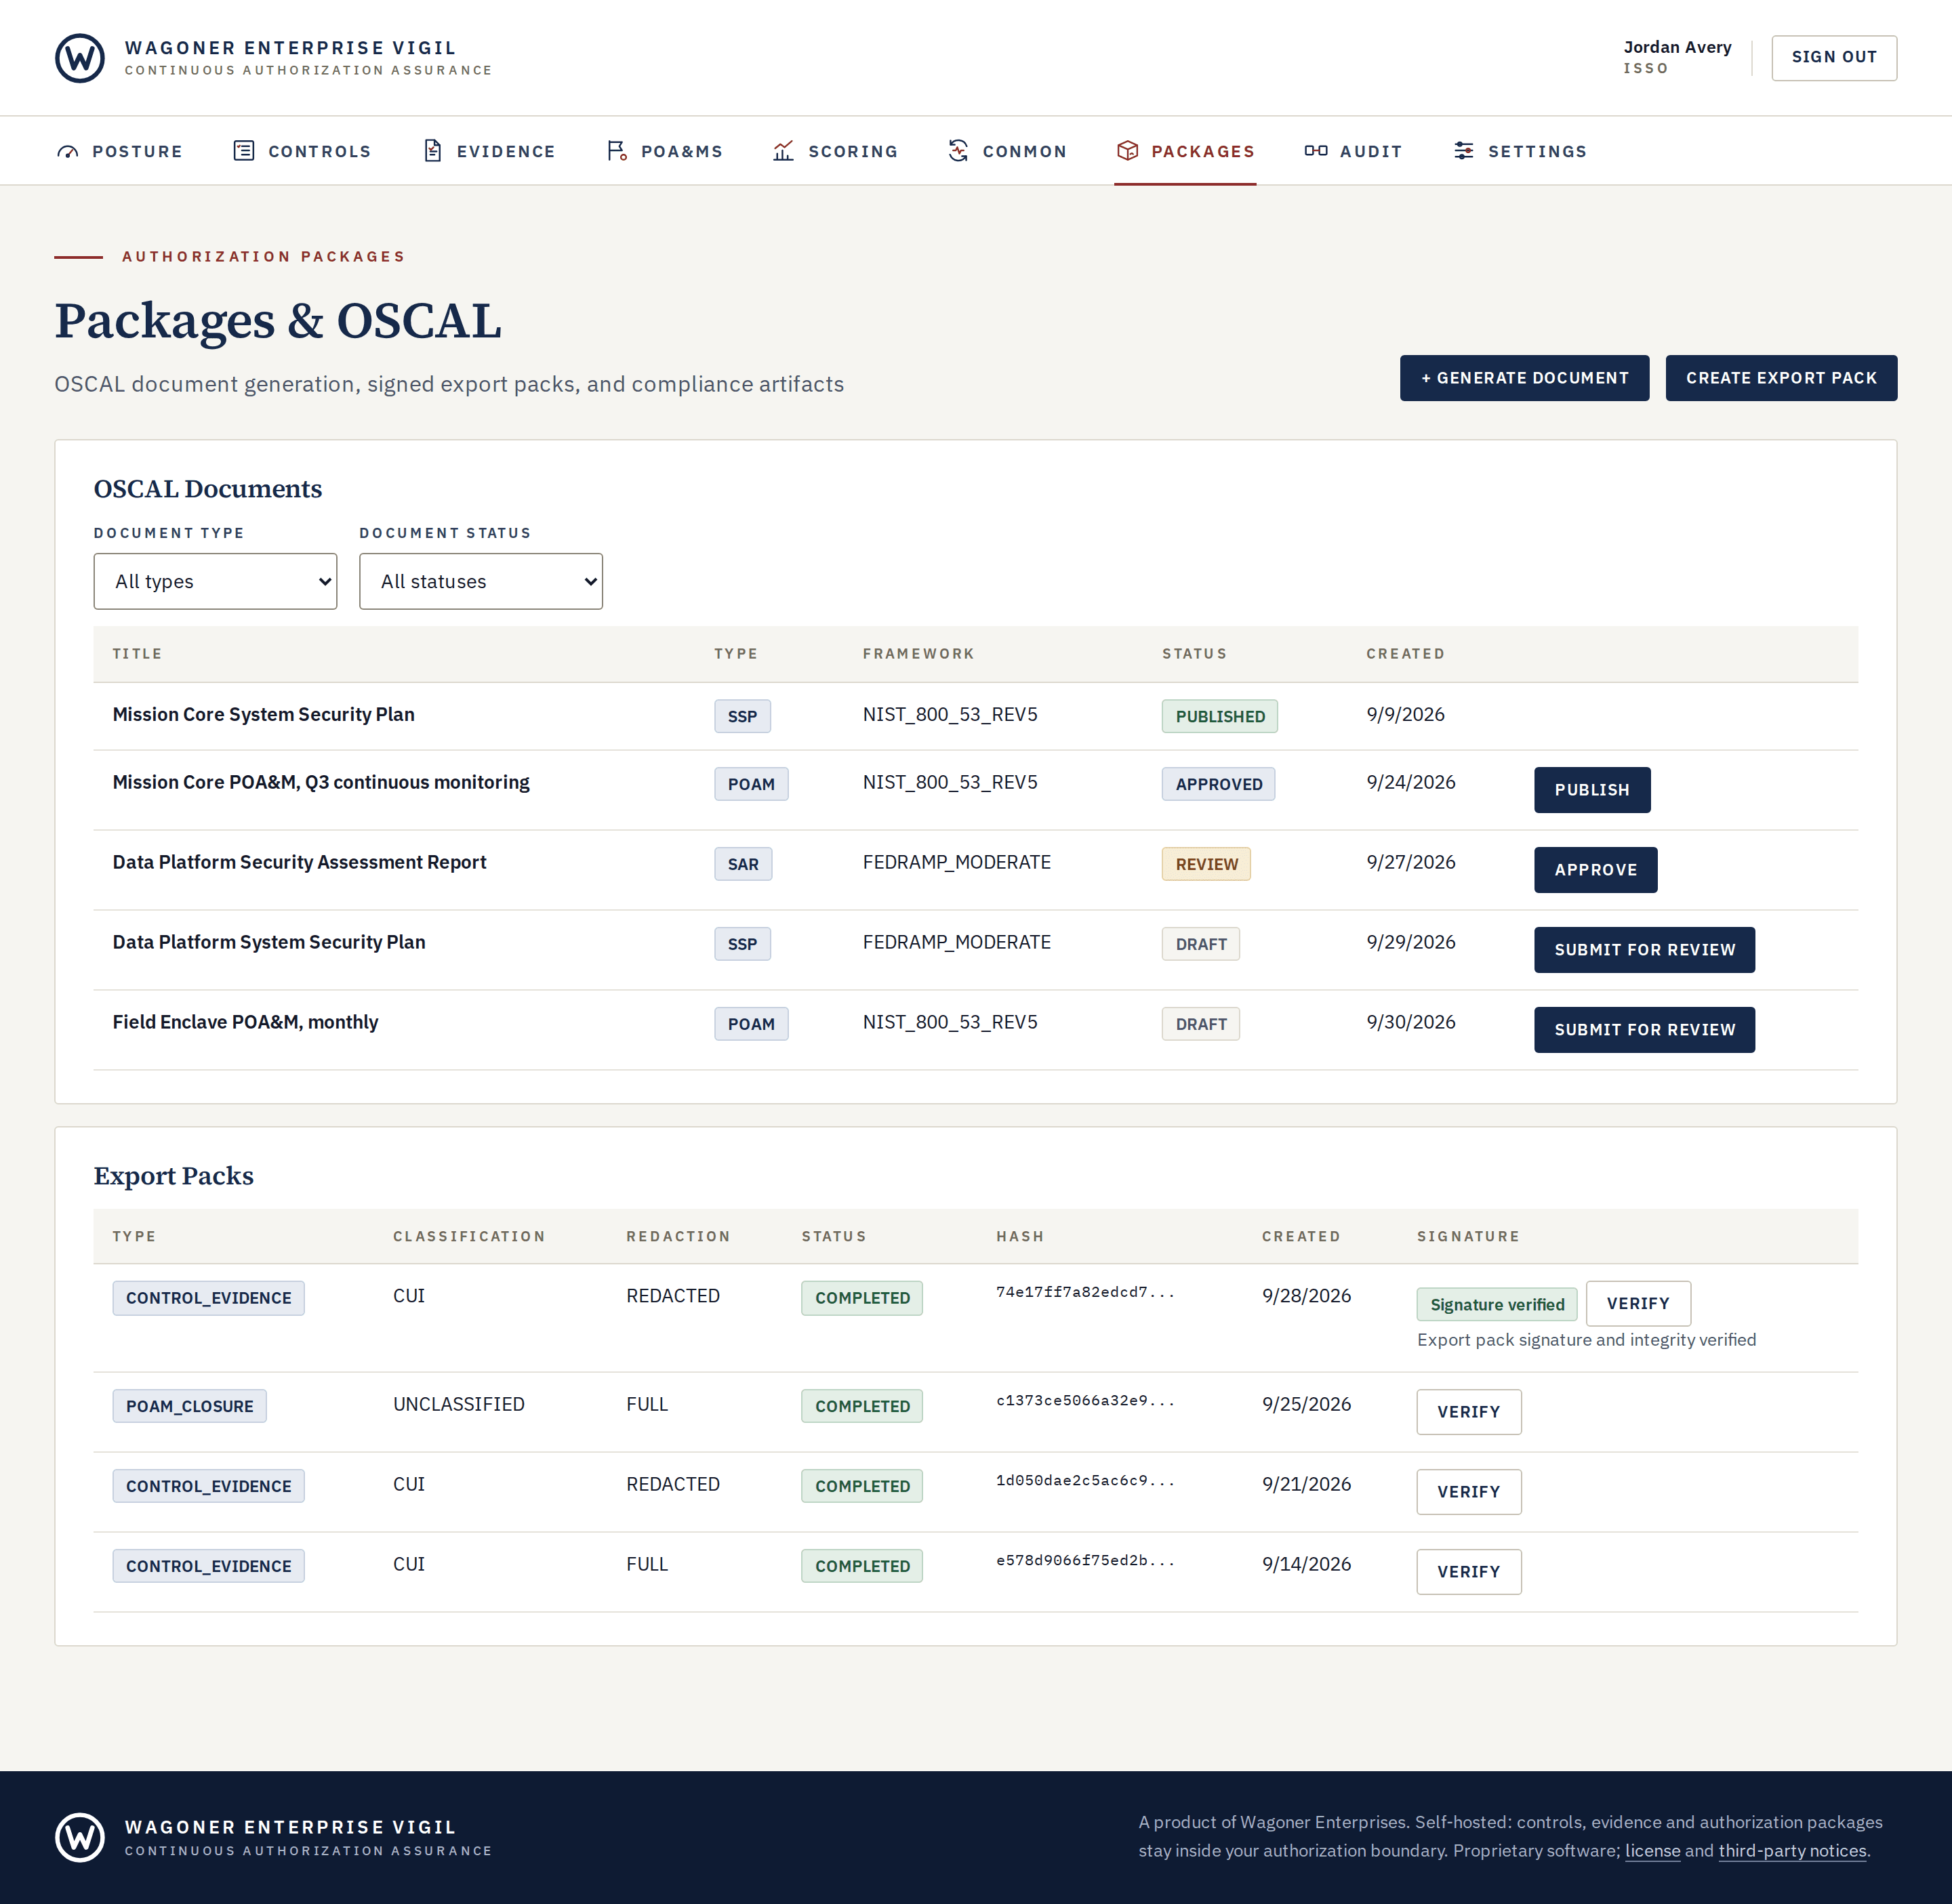Submit Data Platform System Security Plan for review
Viewport: 1952px width, 1904px height.
pyautogui.click(x=1644, y=950)
